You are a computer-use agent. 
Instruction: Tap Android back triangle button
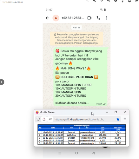click(93, 153)
